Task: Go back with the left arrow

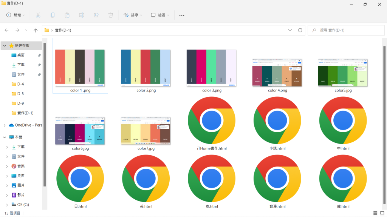Action: tap(7, 30)
